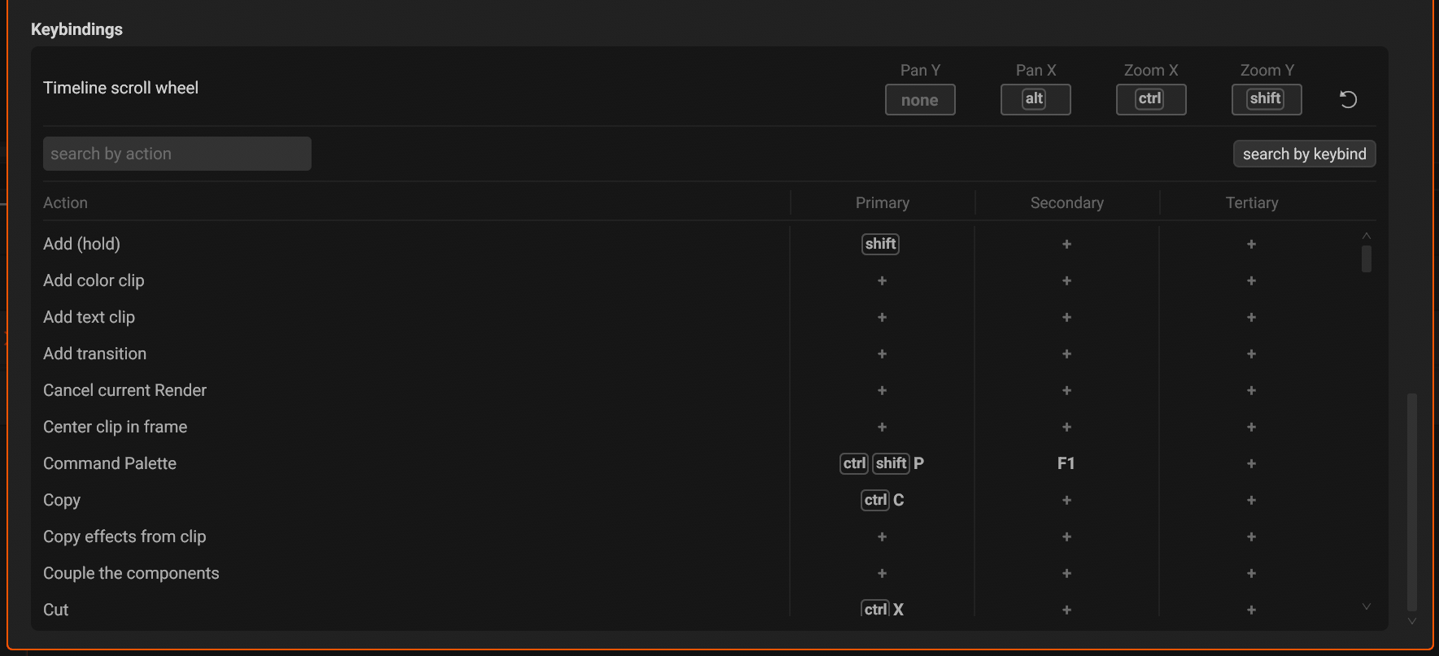This screenshot has width=1439, height=656.
Task: Click the Primary column header
Action: click(883, 202)
